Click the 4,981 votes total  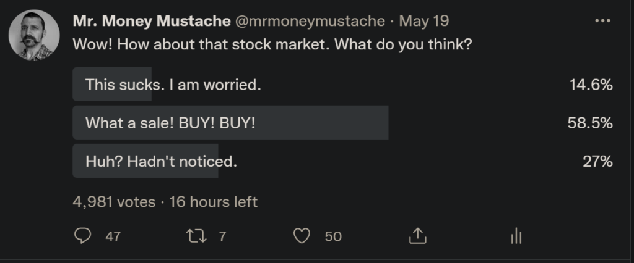pyautogui.click(x=113, y=202)
